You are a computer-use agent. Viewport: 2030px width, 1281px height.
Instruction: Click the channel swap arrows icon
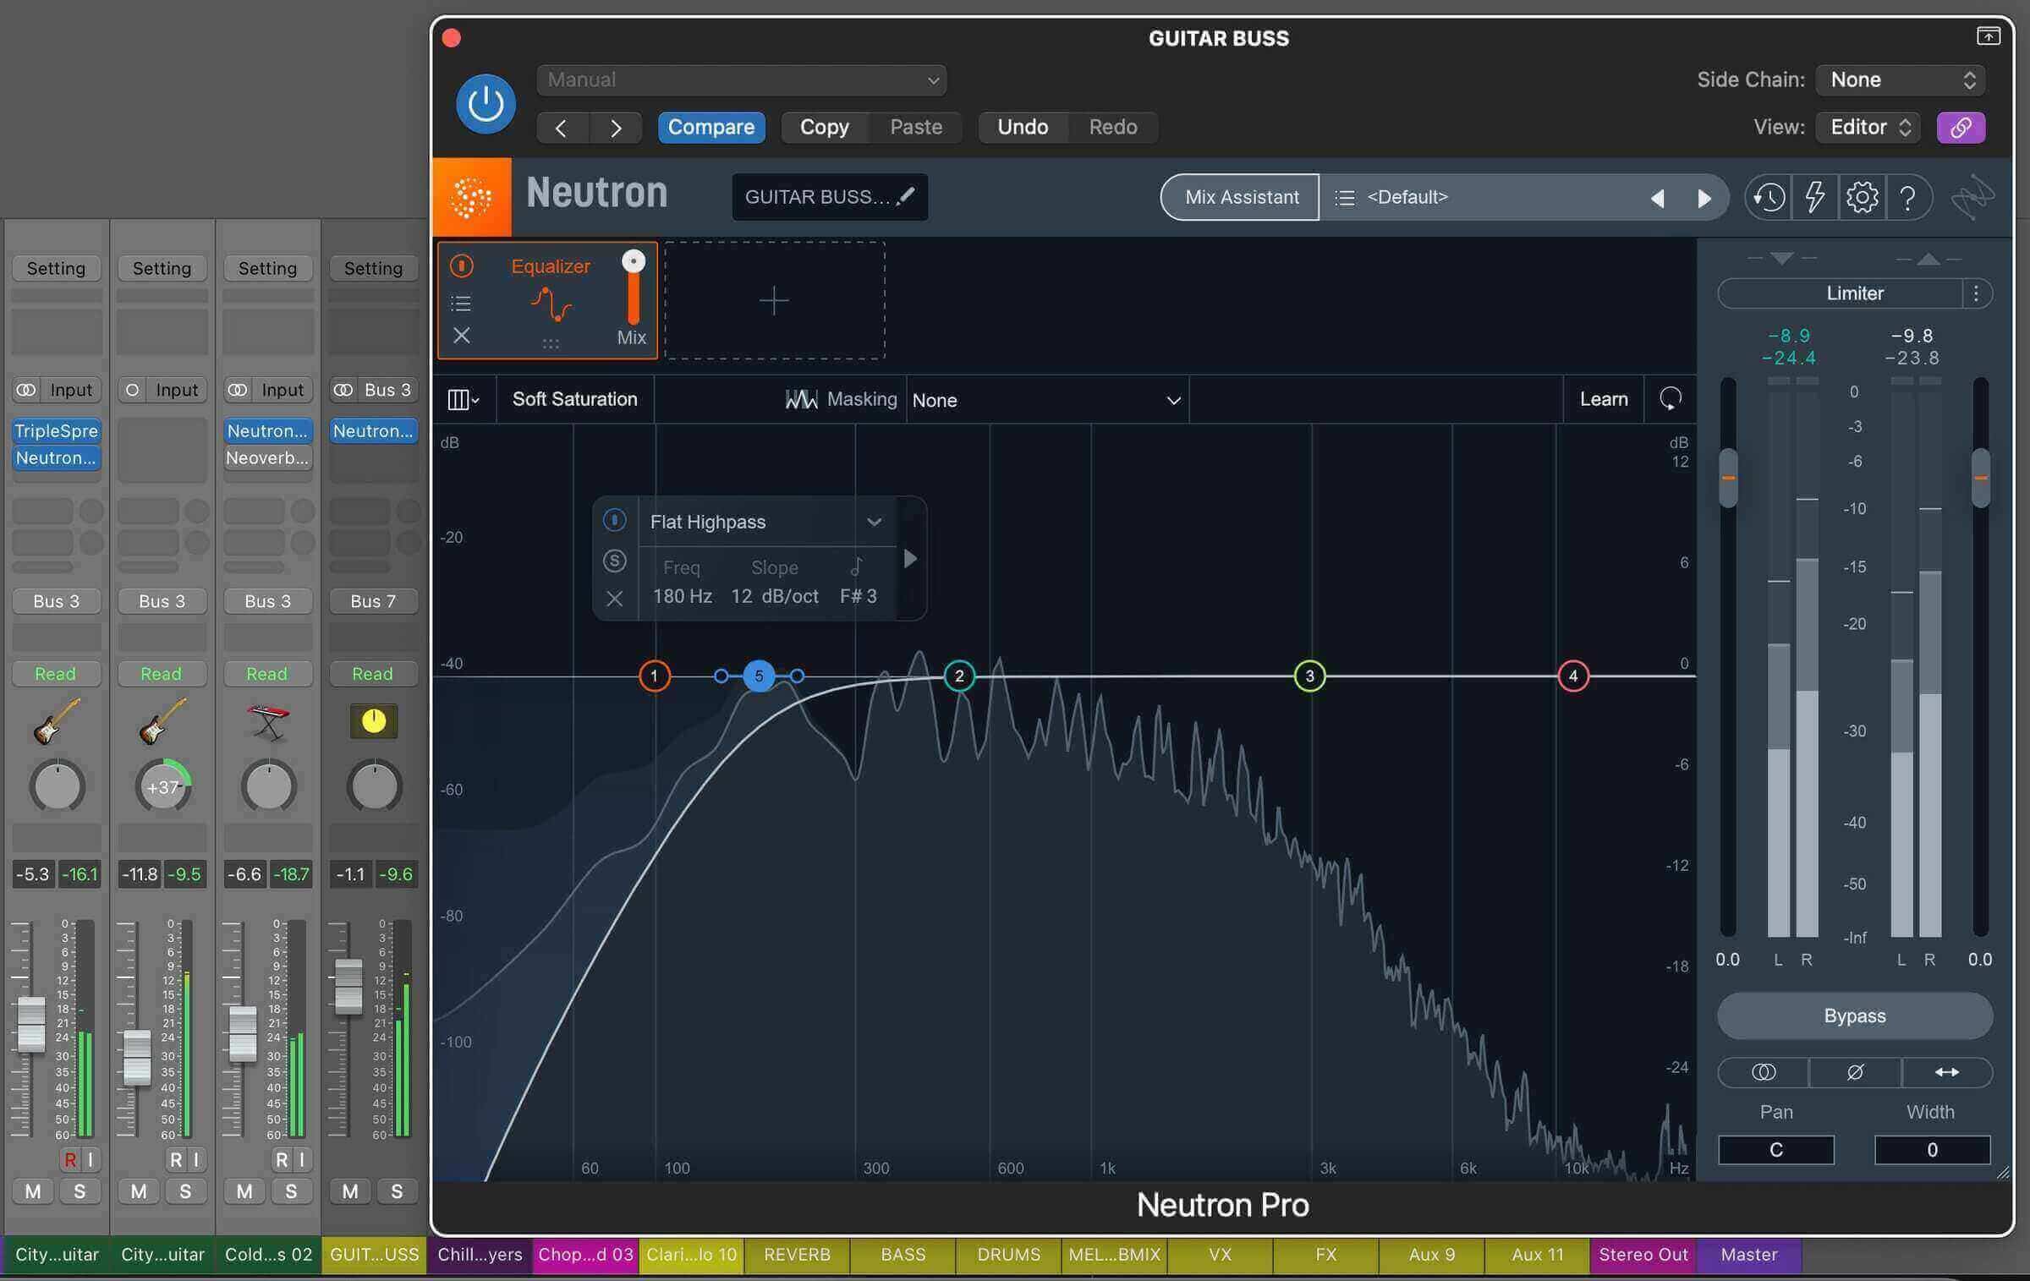[x=1946, y=1072]
